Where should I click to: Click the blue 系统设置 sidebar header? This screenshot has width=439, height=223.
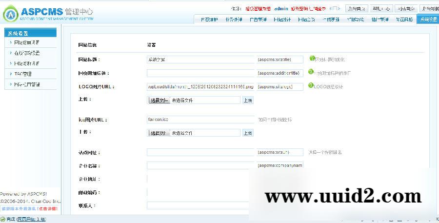pyautogui.click(x=31, y=33)
